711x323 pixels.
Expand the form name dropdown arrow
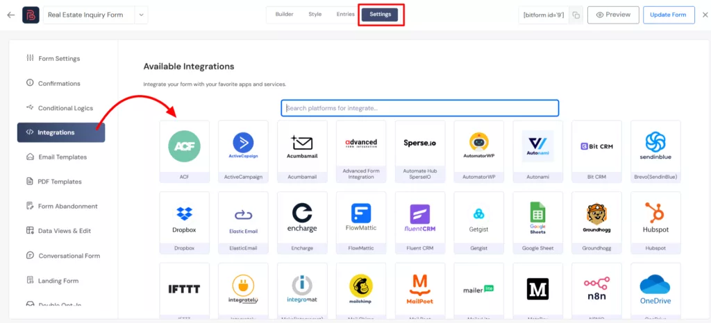coord(141,15)
